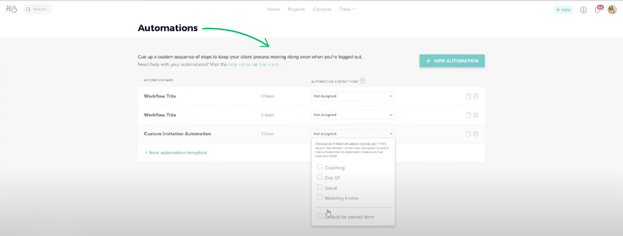Open Not Assigned dropdown for second Workflow Title

[353, 115]
